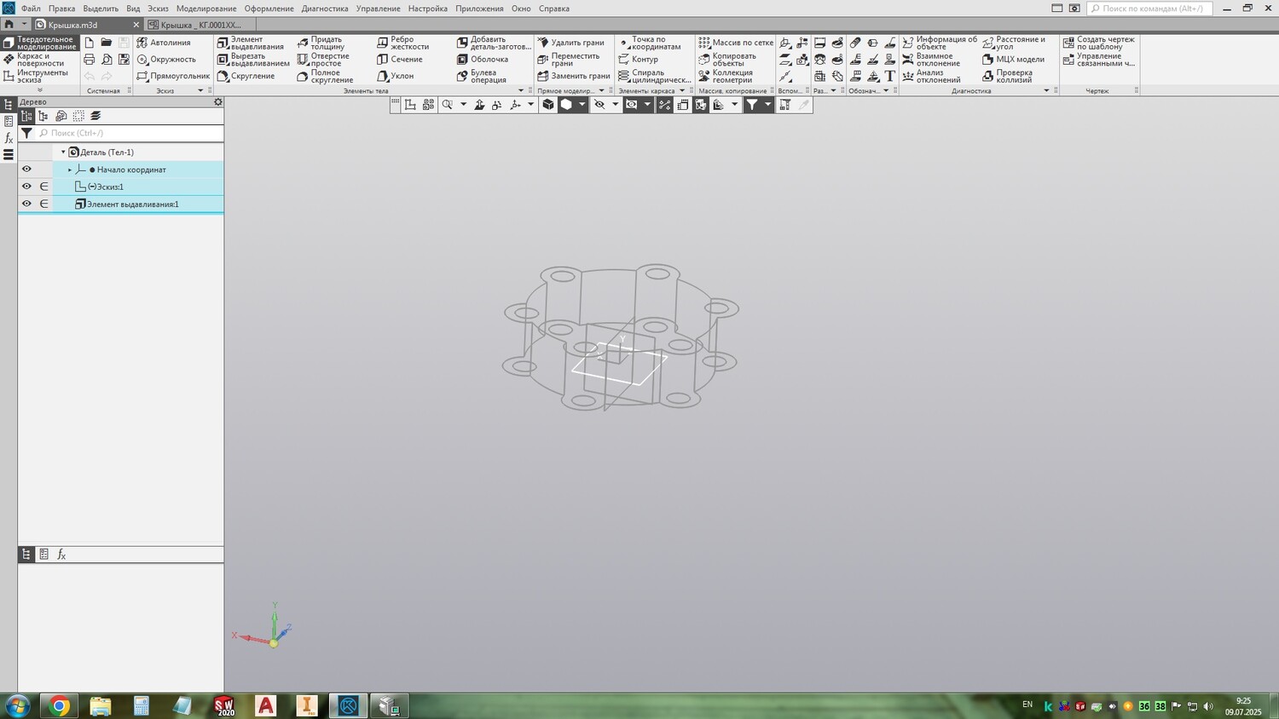Open the Моделирование menu
The height and width of the screenshot is (719, 1279).
[206, 9]
